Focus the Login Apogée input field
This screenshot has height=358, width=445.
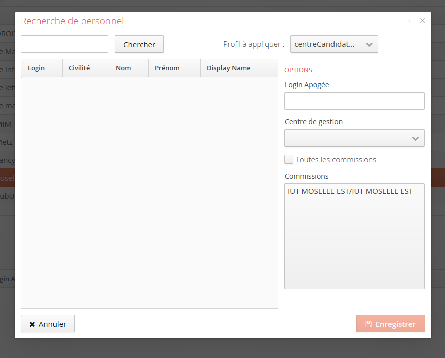pos(354,101)
